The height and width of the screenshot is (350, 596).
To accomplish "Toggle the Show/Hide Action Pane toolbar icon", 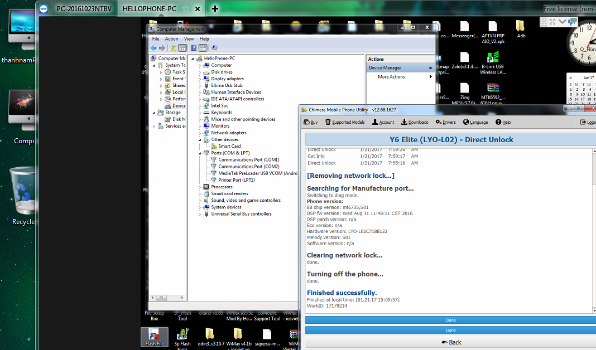I will tap(203, 48).
